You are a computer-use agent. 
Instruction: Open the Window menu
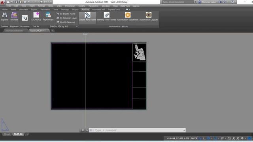point(106,6)
